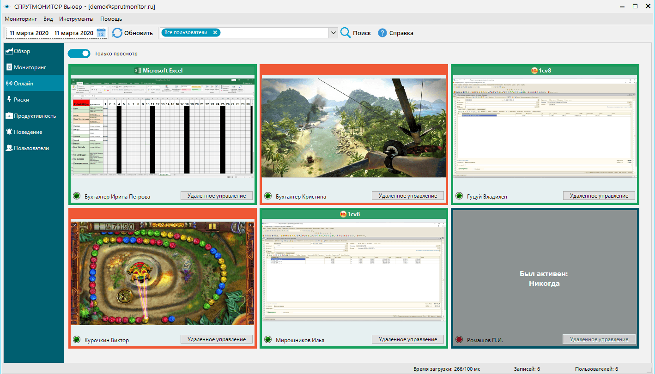The width and height of the screenshot is (655, 374).
Task: Open the Пользователи sidebar section
Action: tap(34, 148)
